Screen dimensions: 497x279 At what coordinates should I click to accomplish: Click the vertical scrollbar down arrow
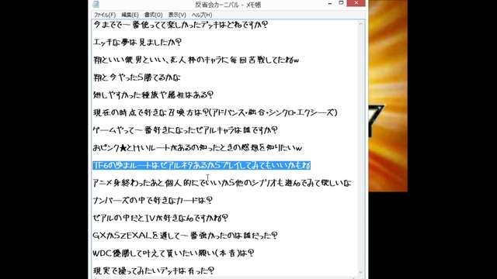(360, 272)
